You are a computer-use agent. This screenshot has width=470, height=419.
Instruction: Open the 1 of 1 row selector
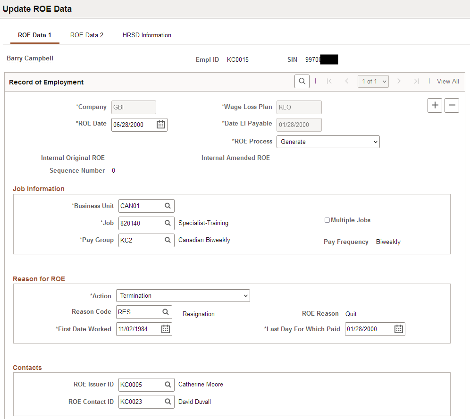coord(373,81)
